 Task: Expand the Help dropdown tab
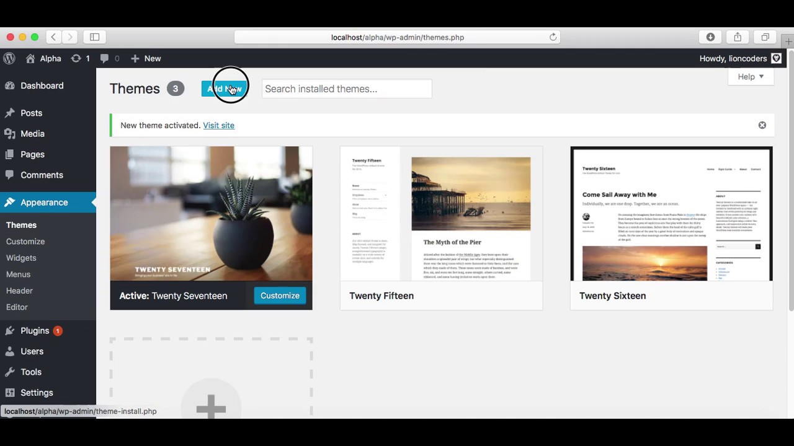751,77
